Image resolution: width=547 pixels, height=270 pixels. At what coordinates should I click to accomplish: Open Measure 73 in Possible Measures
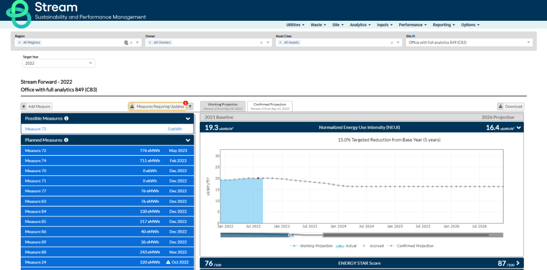point(107,129)
